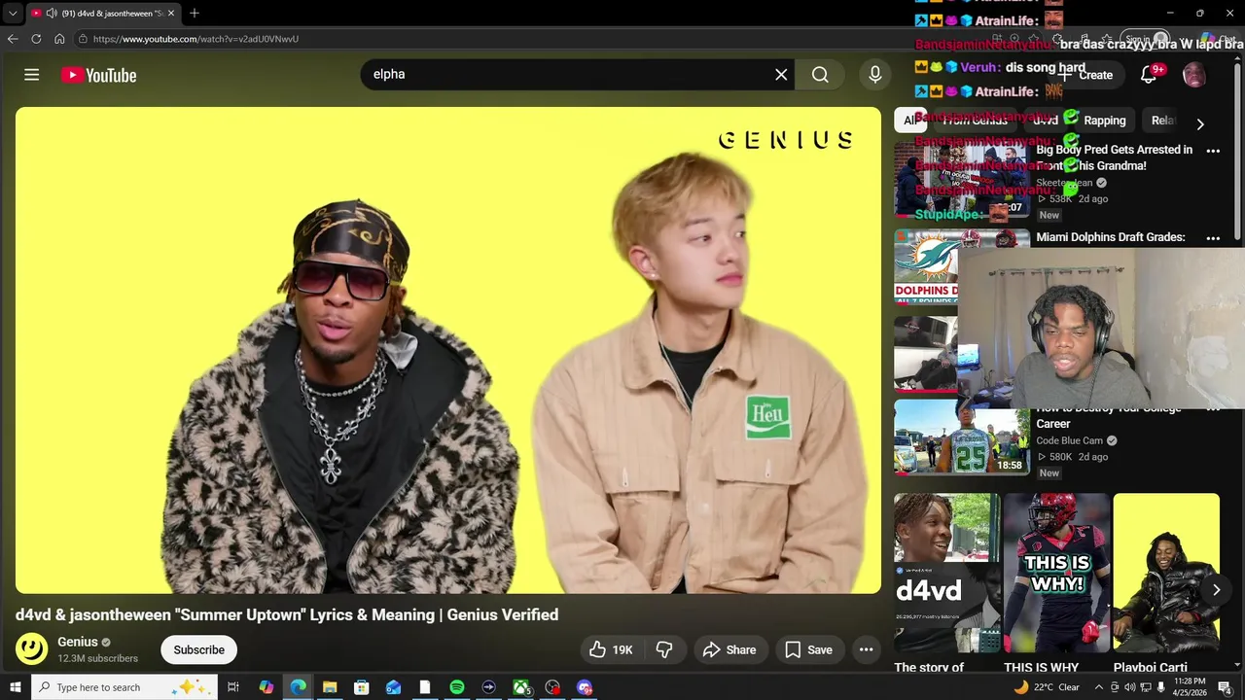1245x700 pixels.
Task: Clear the search text with X icon
Action: (x=781, y=74)
